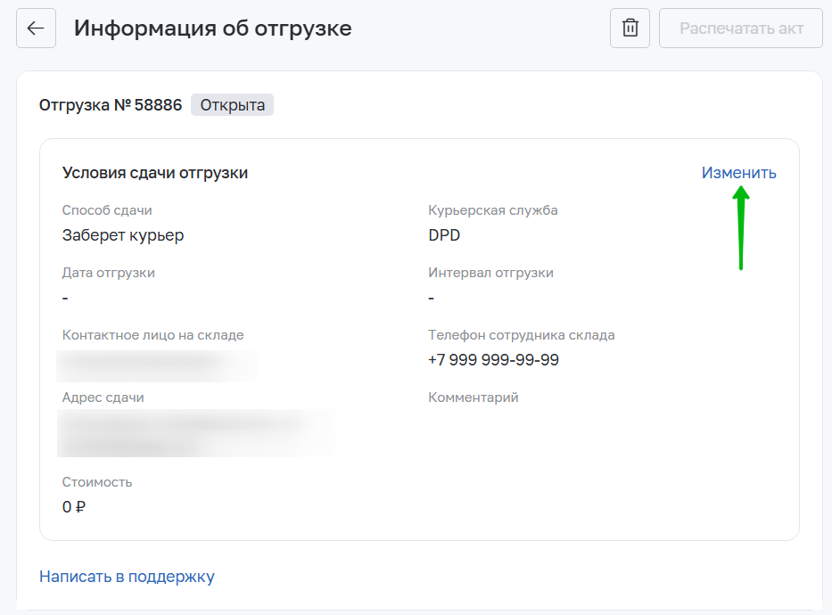Select the '0 ₽' cost value
Screen dimensions: 832x615
click(x=74, y=507)
